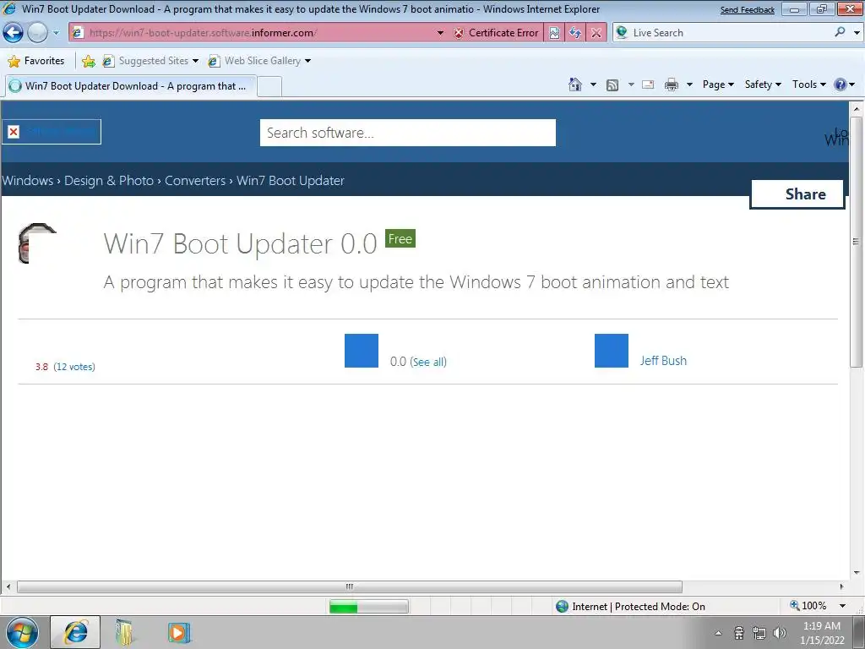Click the 100% zoom level button

pyautogui.click(x=808, y=606)
